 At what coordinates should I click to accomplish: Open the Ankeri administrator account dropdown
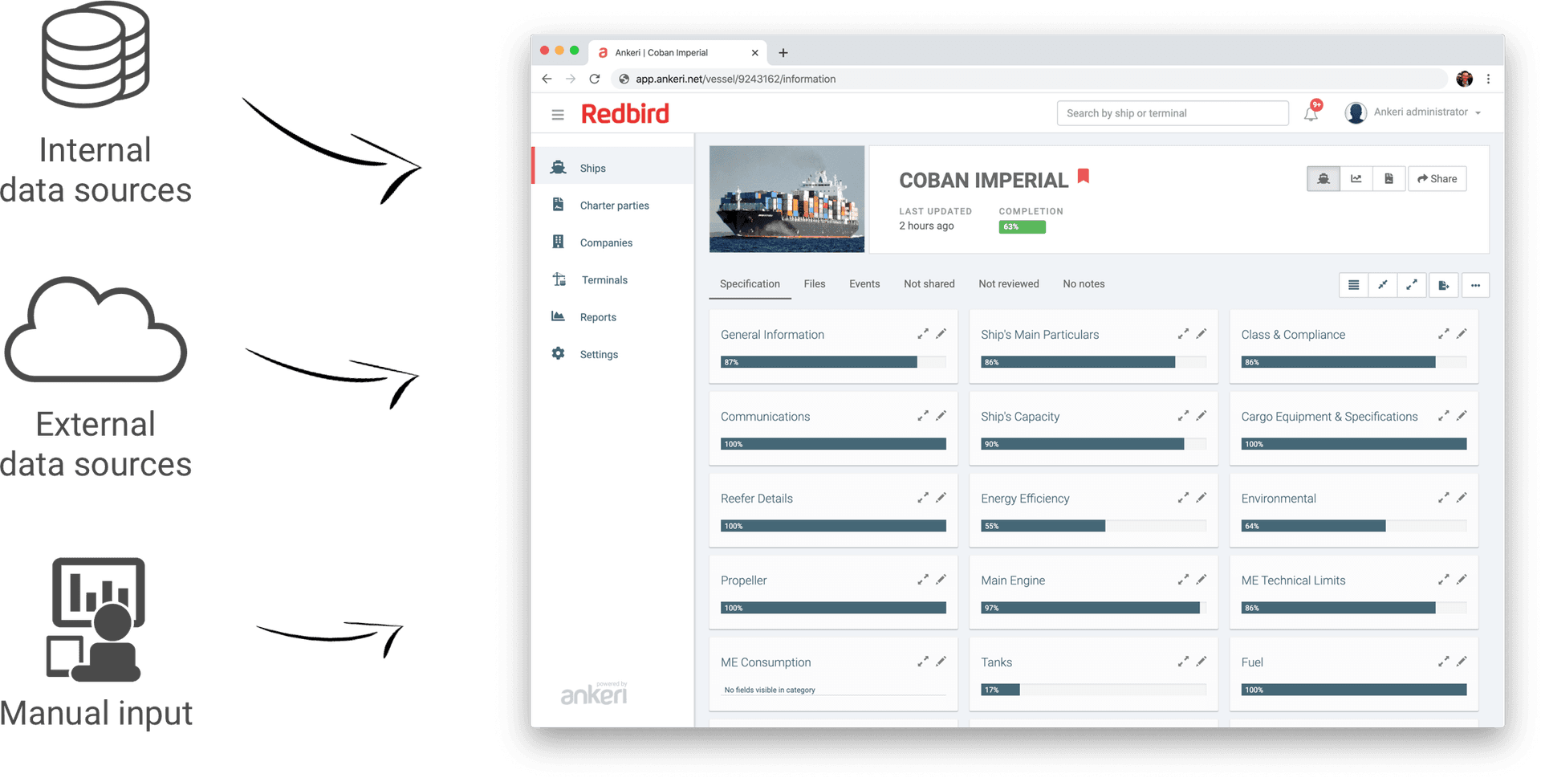1413,112
